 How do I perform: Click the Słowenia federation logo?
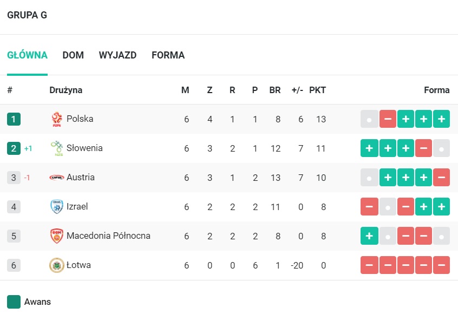tap(57, 148)
